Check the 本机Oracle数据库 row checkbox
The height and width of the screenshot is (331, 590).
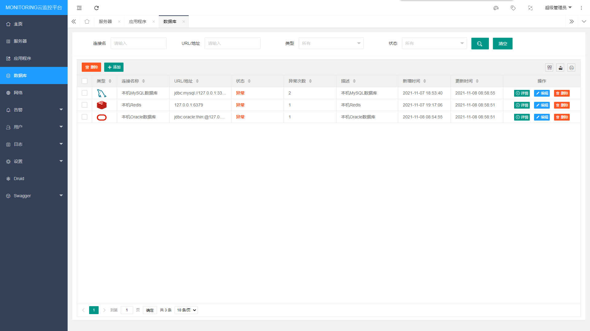point(85,117)
